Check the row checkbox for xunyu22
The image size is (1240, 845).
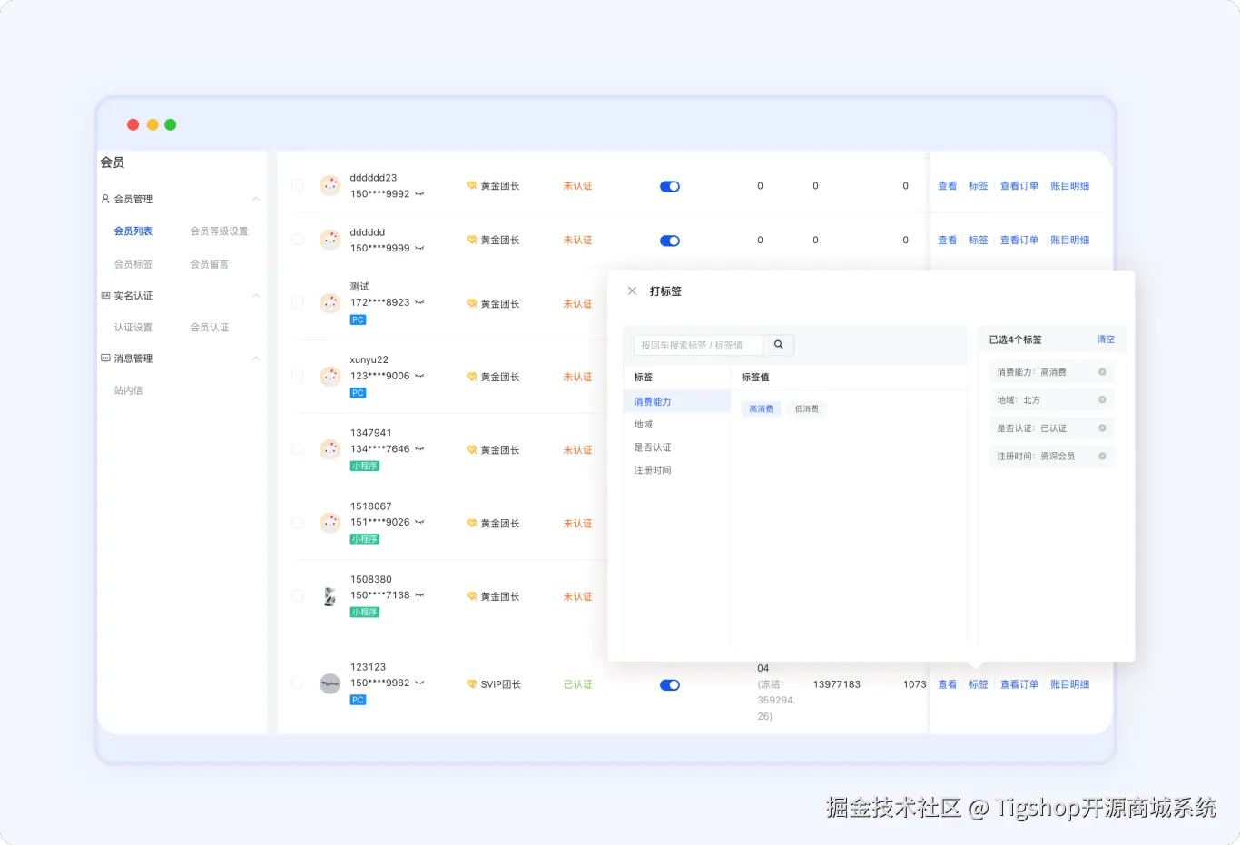click(298, 376)
